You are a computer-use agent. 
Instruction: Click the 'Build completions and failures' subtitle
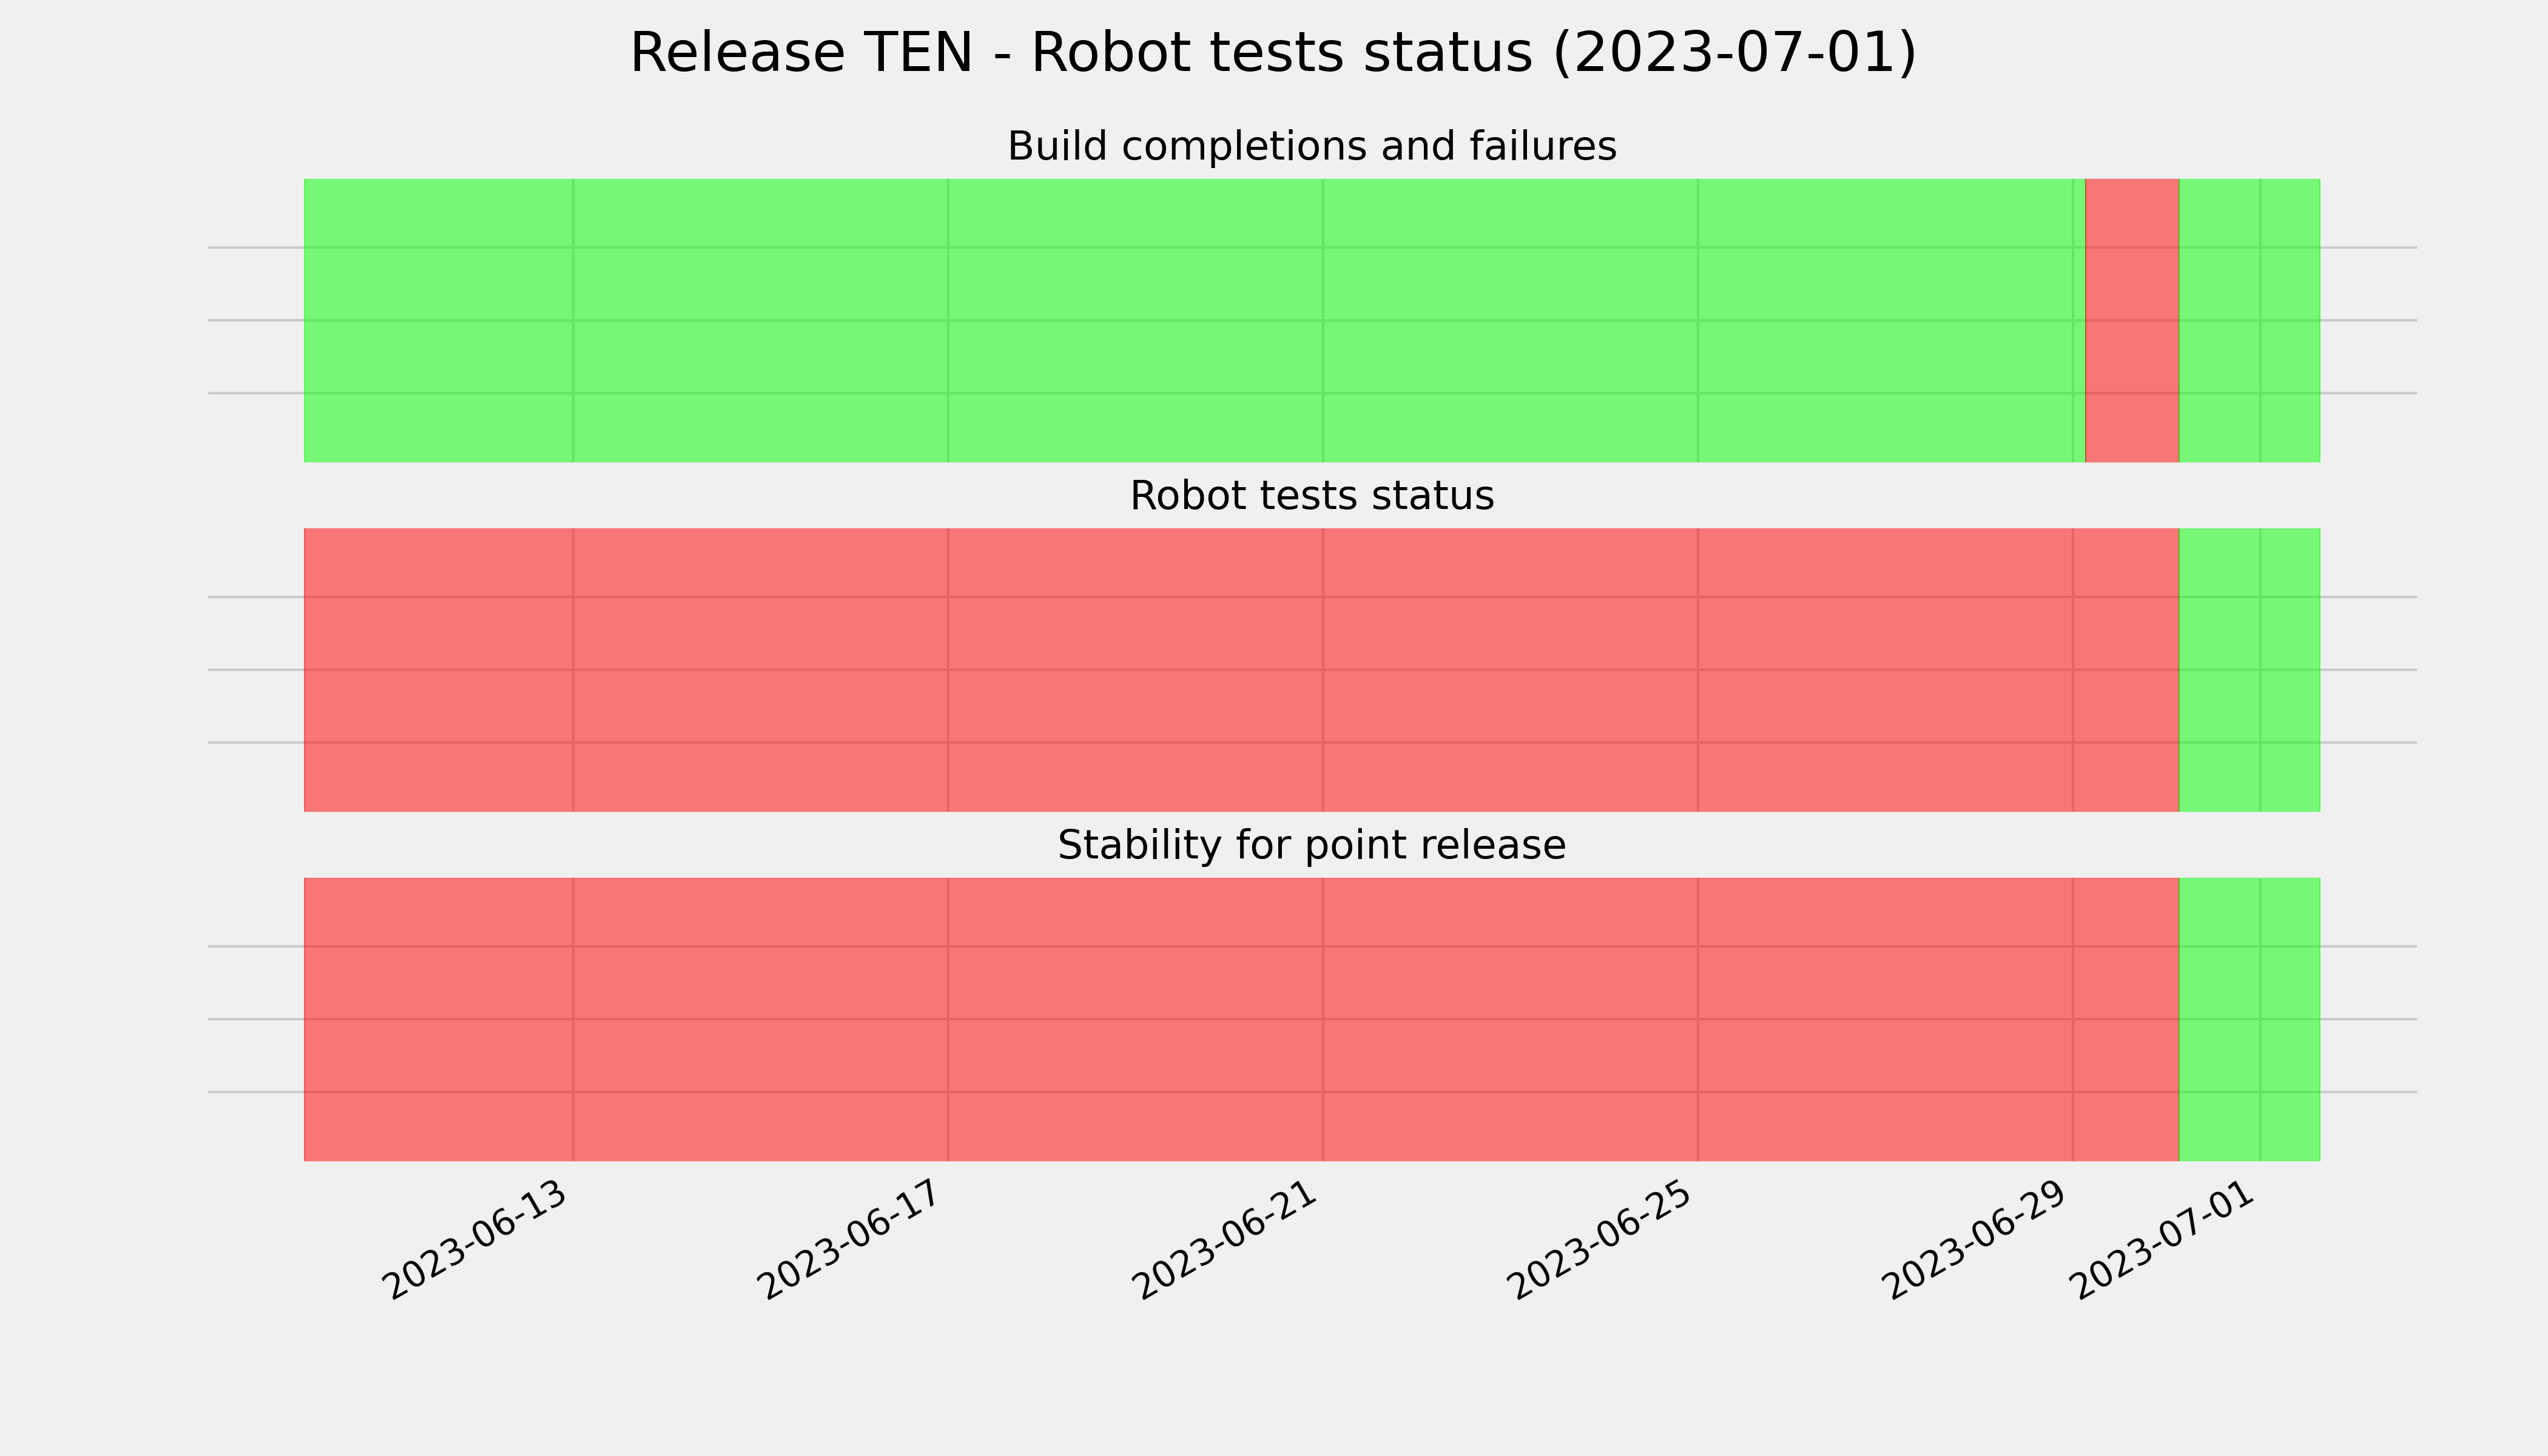coord(1311,147)
